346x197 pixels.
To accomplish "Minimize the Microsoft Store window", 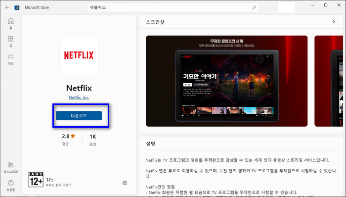I will pos(312,5).
